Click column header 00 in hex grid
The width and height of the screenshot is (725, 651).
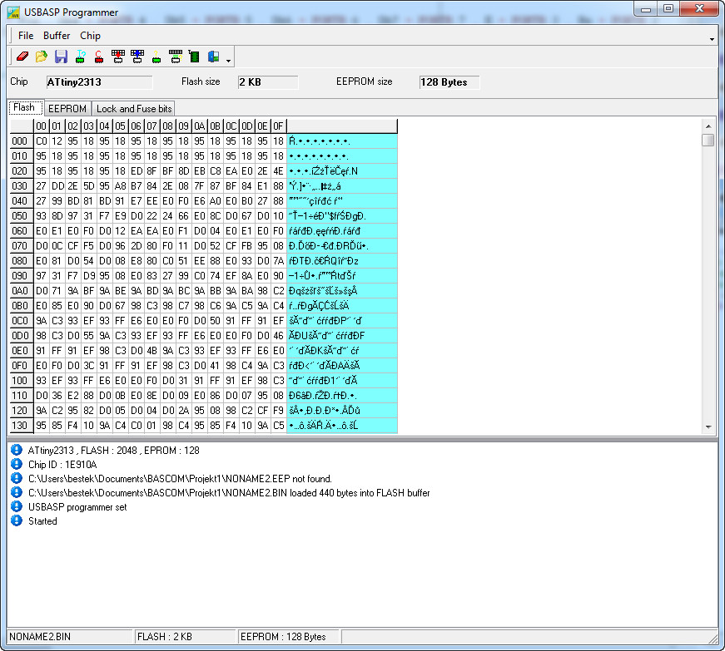coord(41,126)
